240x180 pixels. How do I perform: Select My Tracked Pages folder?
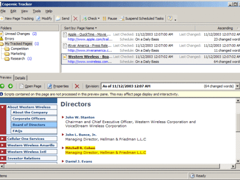tap(18, 44)
